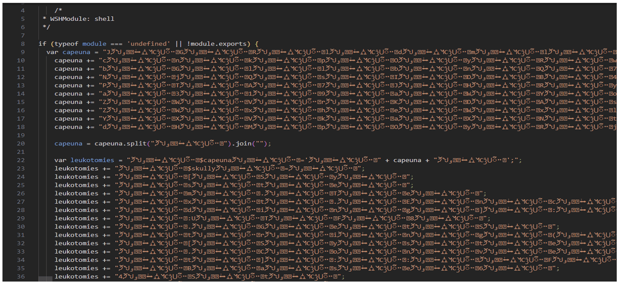Click the "if" keyword on line 8
Image resolution: width=620 pixels, height=284 pixels.
tap(42, 44)
